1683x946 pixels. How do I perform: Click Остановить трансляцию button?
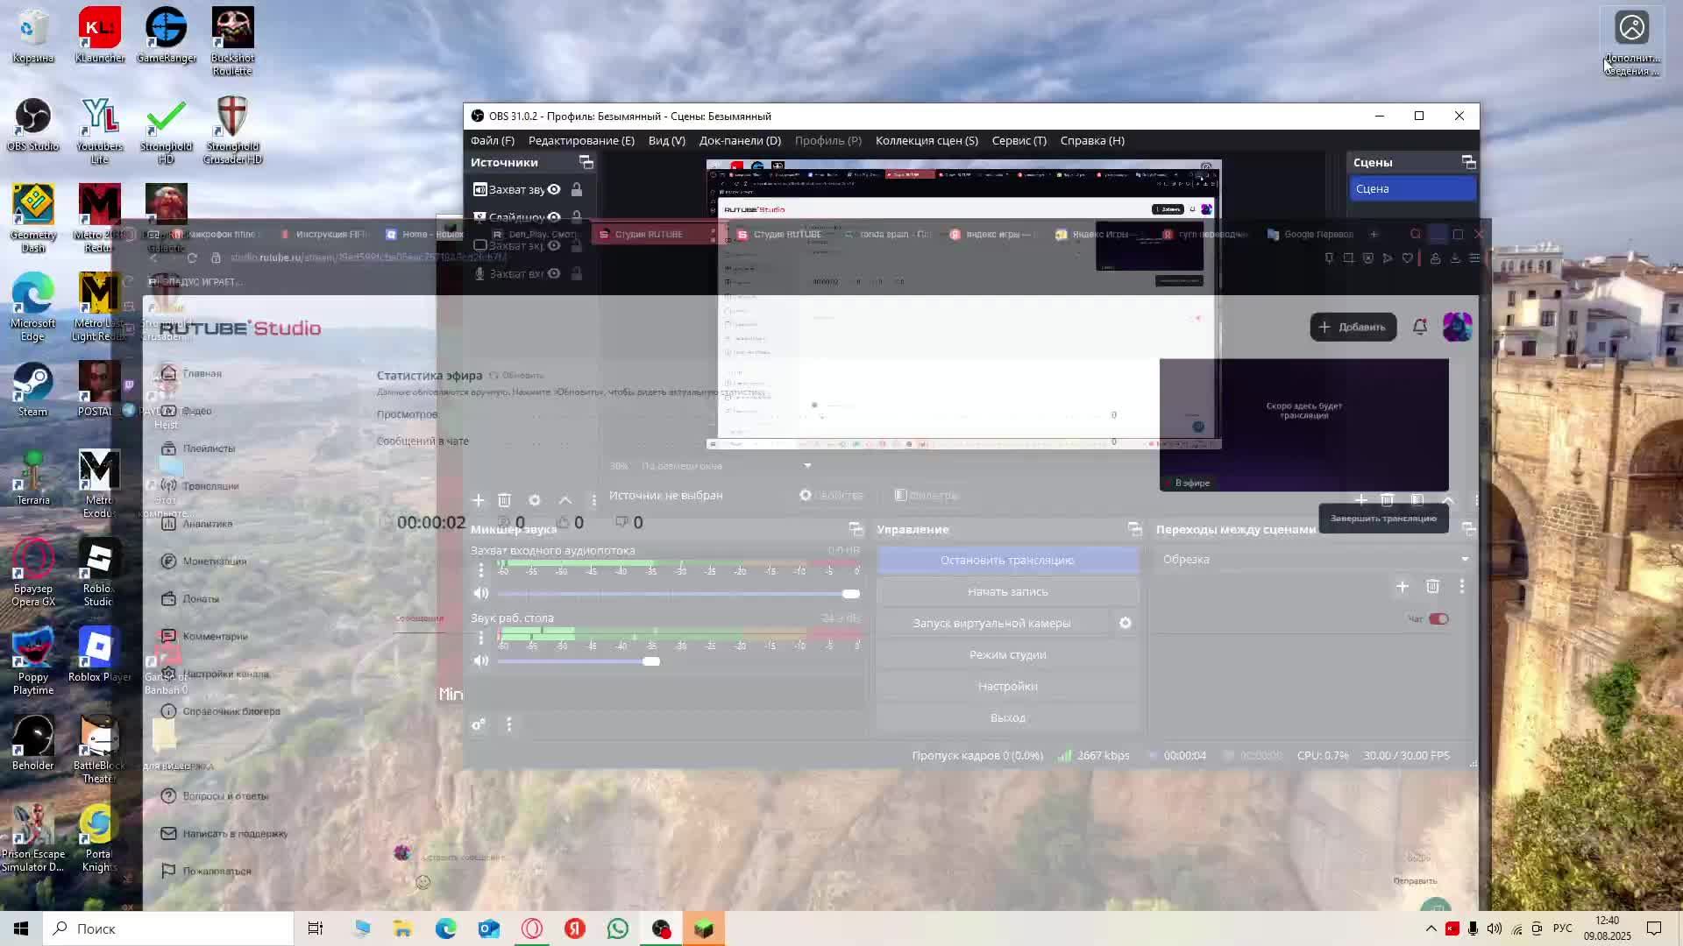(1007, 560)
